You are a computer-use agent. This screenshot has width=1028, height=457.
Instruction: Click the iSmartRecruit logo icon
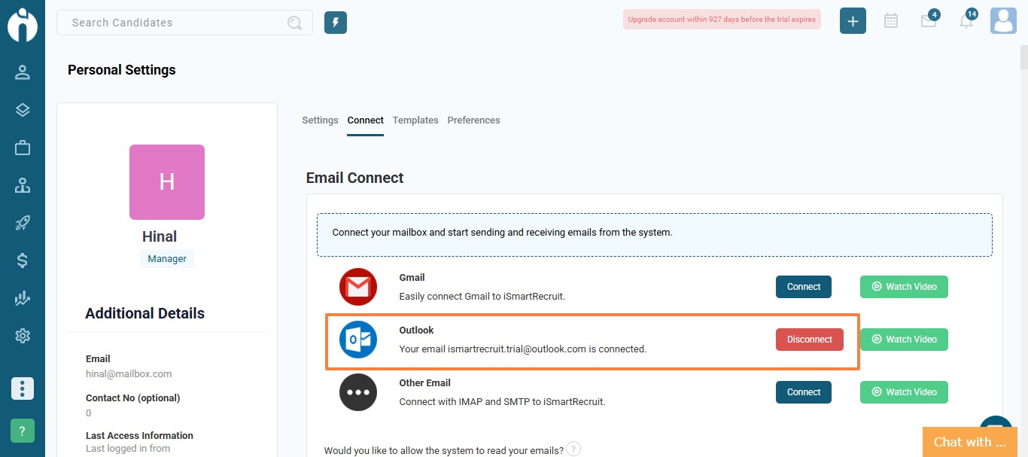point(23,24)
